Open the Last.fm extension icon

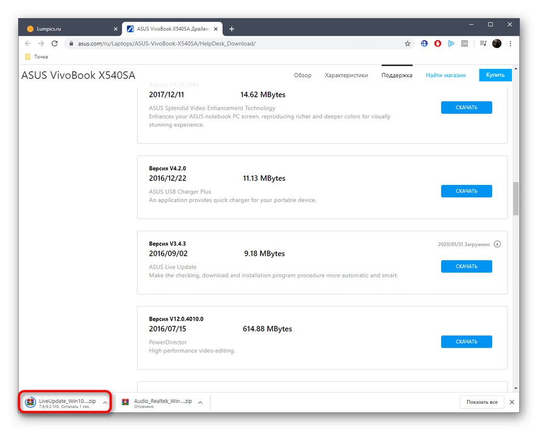465,44
